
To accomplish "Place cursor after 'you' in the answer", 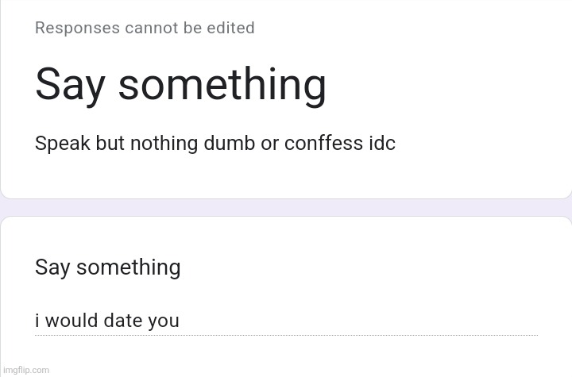I will tap(180, 321).
